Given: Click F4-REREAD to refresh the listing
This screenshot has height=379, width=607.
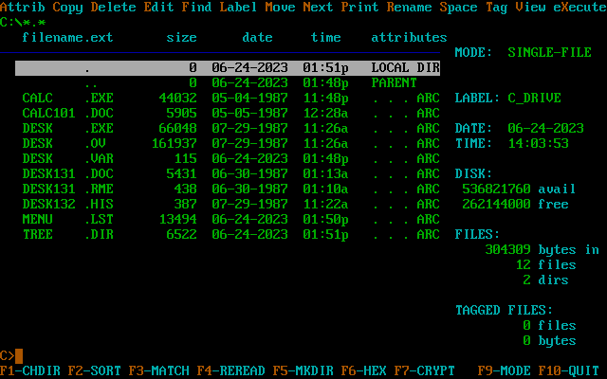Looking at the screenshot, I should tap(231, 370).
